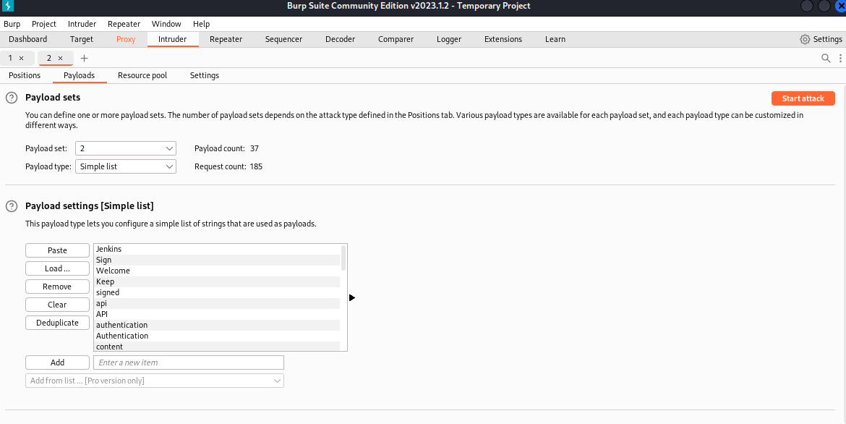Screen dimensions: 846x424
Task: Open Payload sets help icon
Action: pos(12,98)
